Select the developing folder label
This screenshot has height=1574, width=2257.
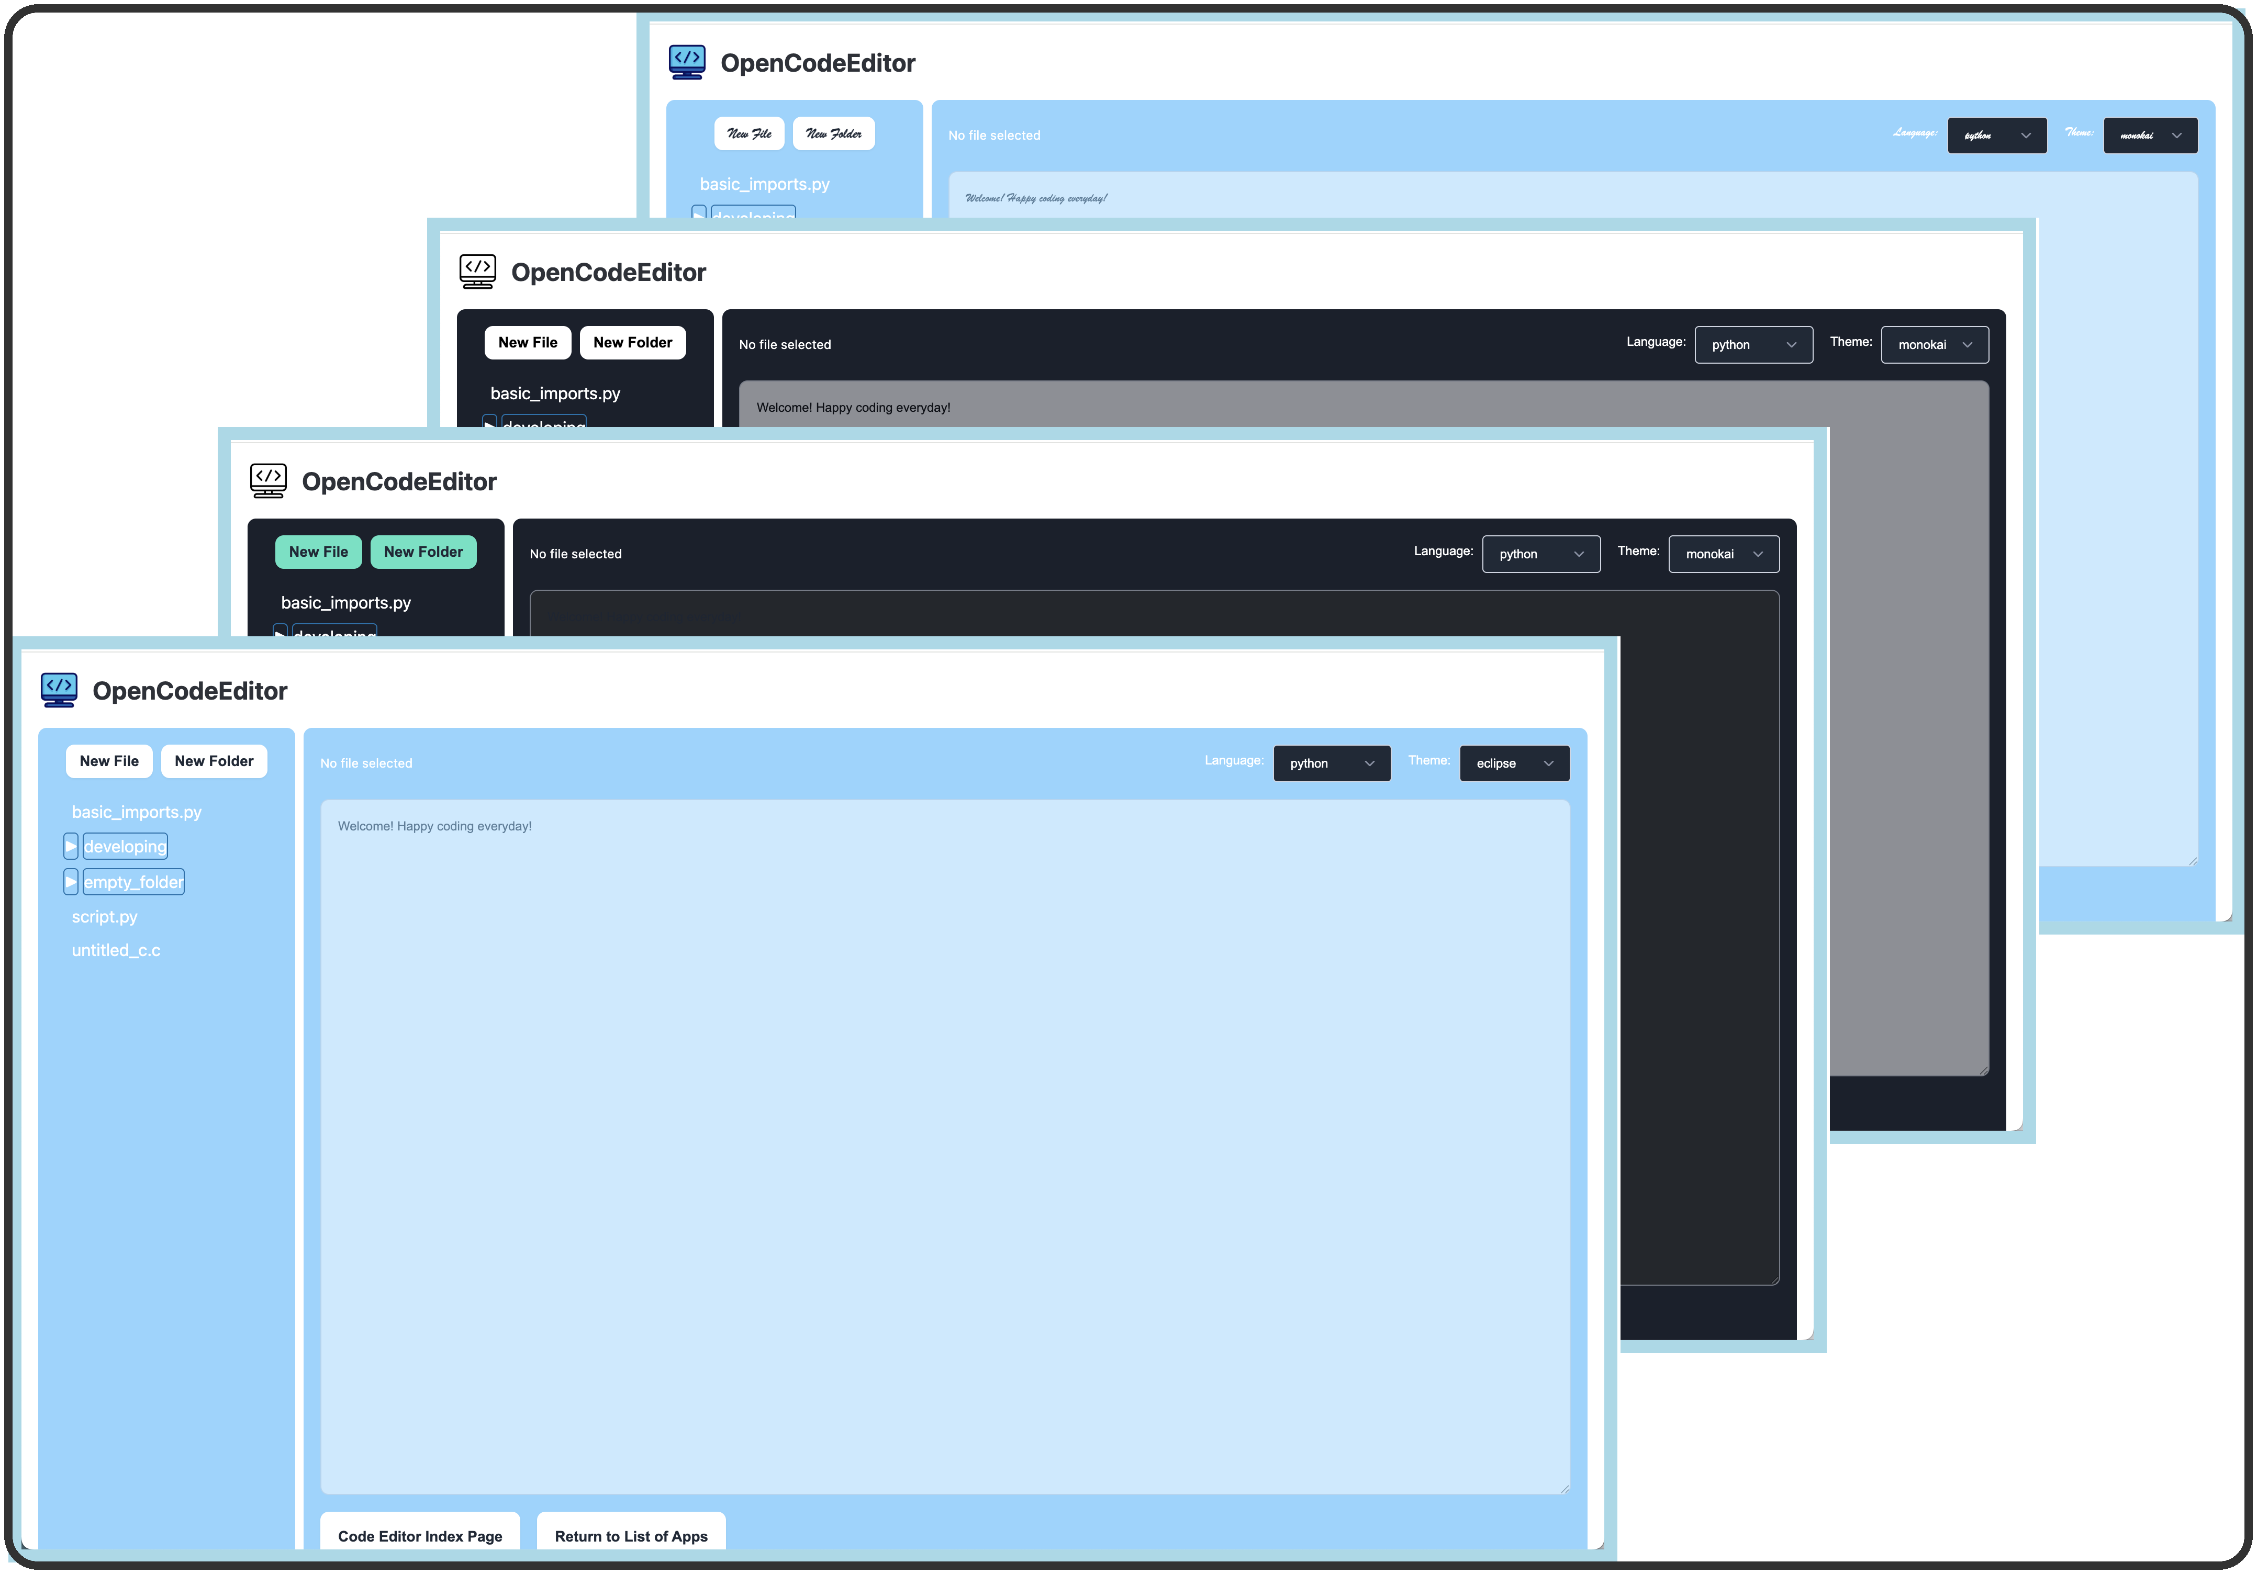click(125, 846)
